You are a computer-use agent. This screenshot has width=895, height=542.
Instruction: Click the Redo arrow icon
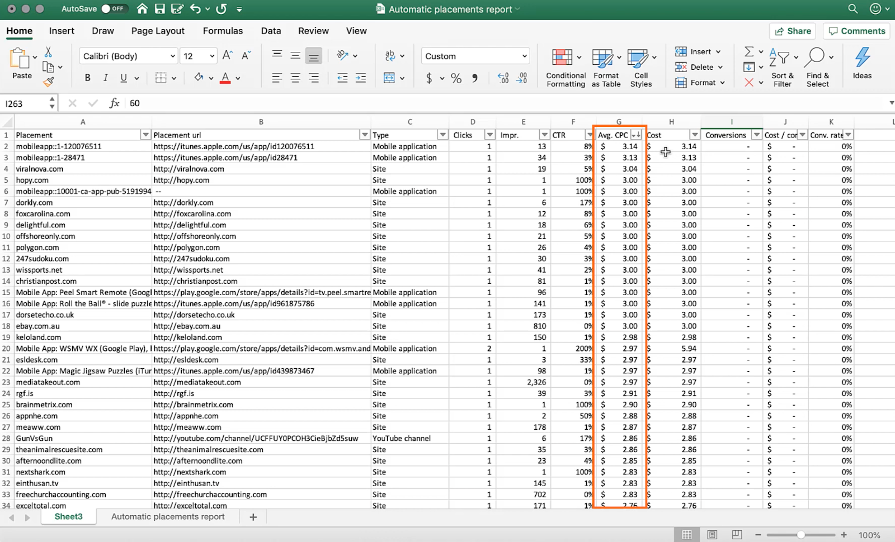click(x=222, y=9)
